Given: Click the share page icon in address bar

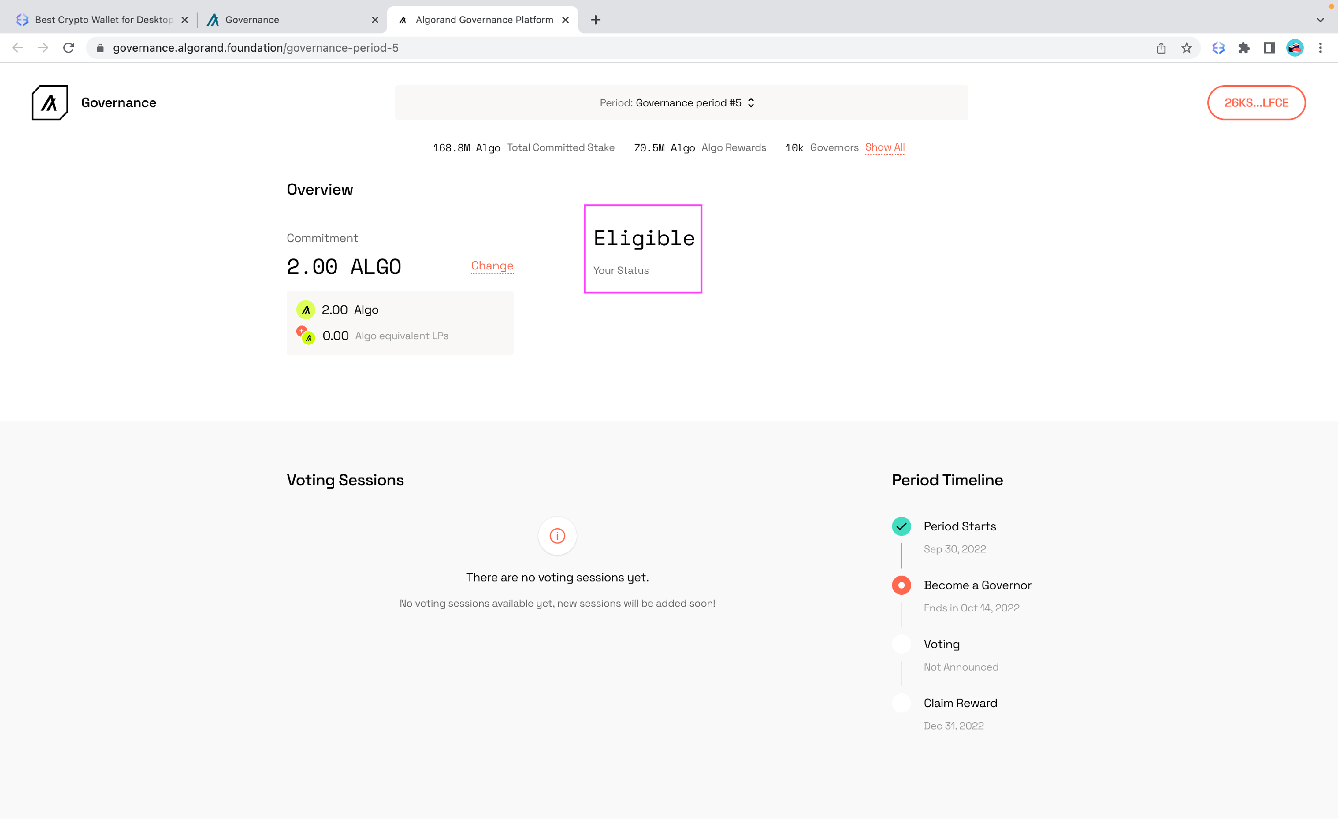Looking at the screenshot, I should point(1161,48).
